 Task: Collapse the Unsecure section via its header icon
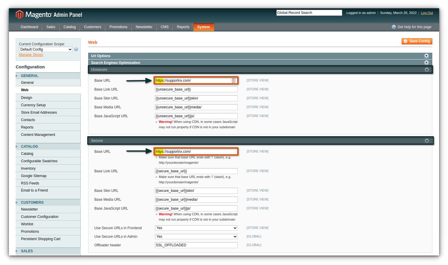427,69
